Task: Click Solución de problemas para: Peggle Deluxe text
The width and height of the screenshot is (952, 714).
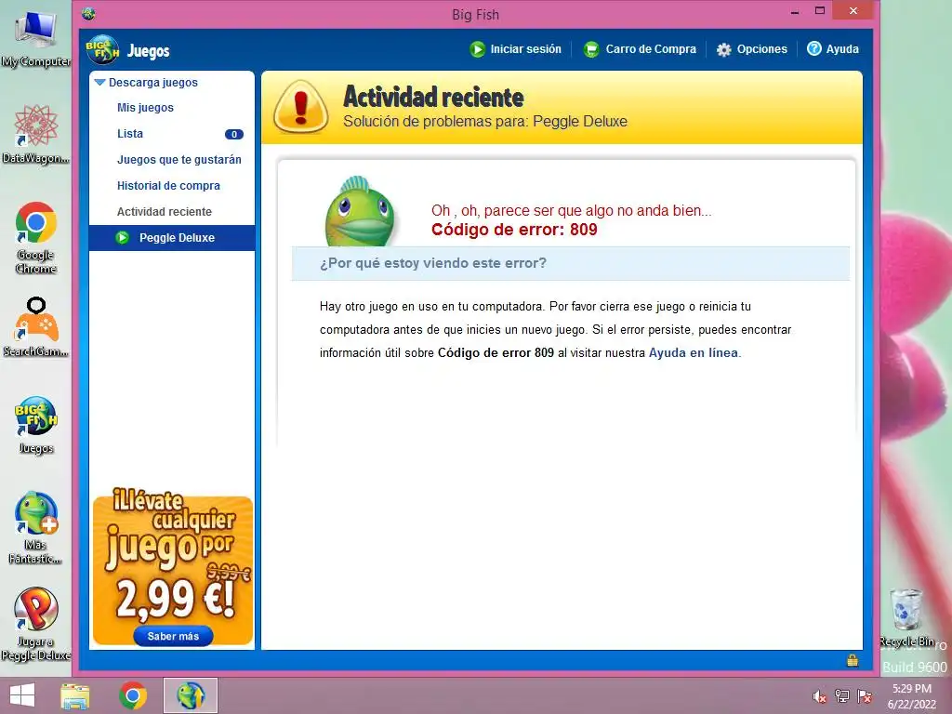Action: [x=485, y=122]
